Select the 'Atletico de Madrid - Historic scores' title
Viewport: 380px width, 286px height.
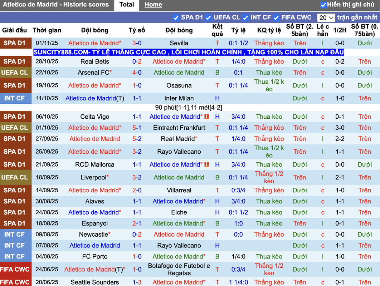point(56,5)
